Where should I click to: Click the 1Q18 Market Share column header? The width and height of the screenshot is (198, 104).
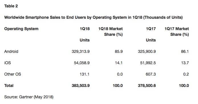110,32
